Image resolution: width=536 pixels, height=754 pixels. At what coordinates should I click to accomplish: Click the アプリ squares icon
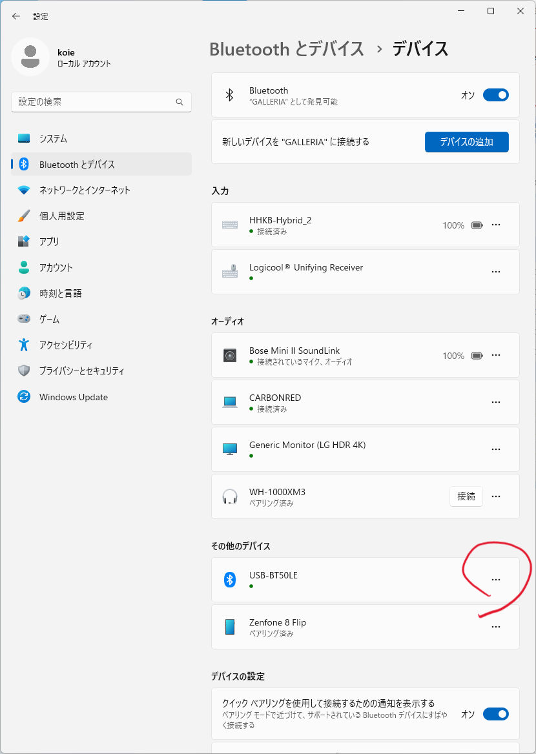[24, 241]
